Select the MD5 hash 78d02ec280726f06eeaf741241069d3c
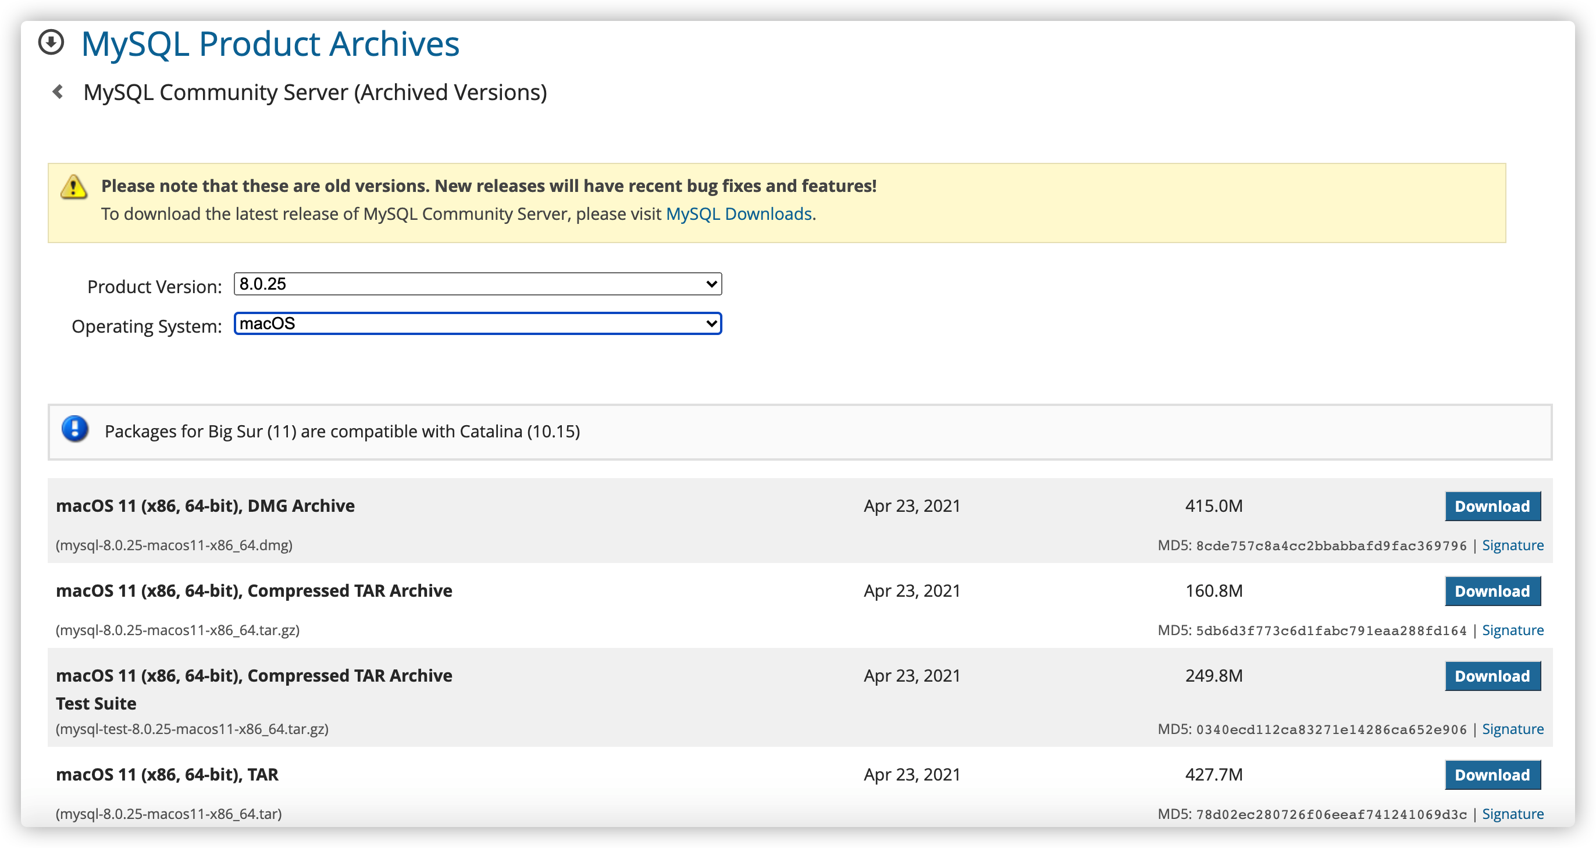 click(x=1331, y=815)
